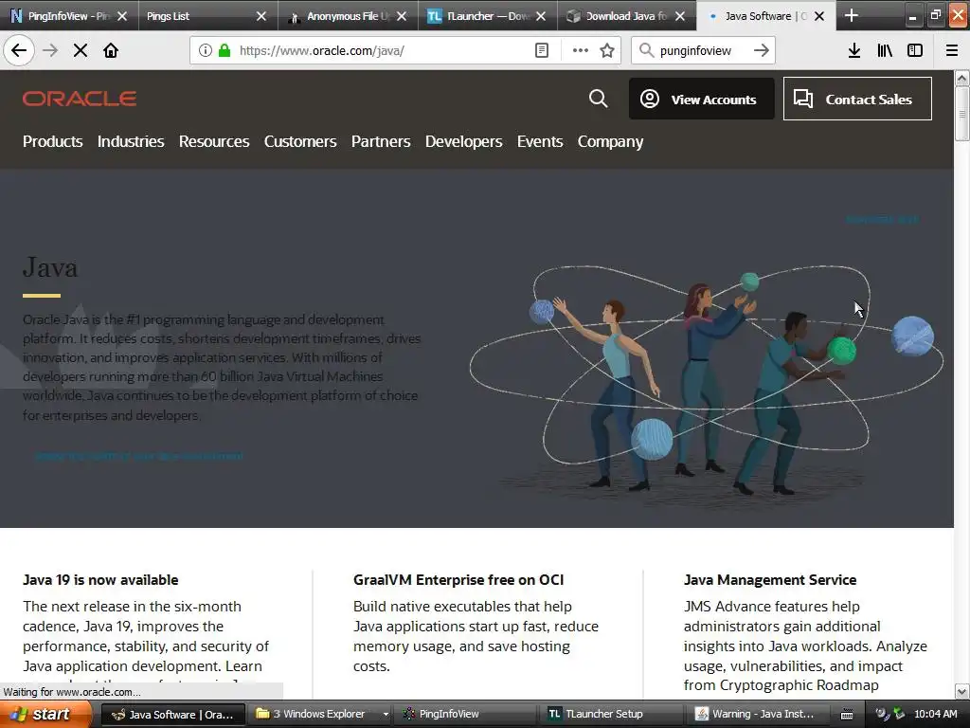Screen dimensions: 970x728
Task: Show sidebars icon in toolbar
Action: tap(915, 50)
